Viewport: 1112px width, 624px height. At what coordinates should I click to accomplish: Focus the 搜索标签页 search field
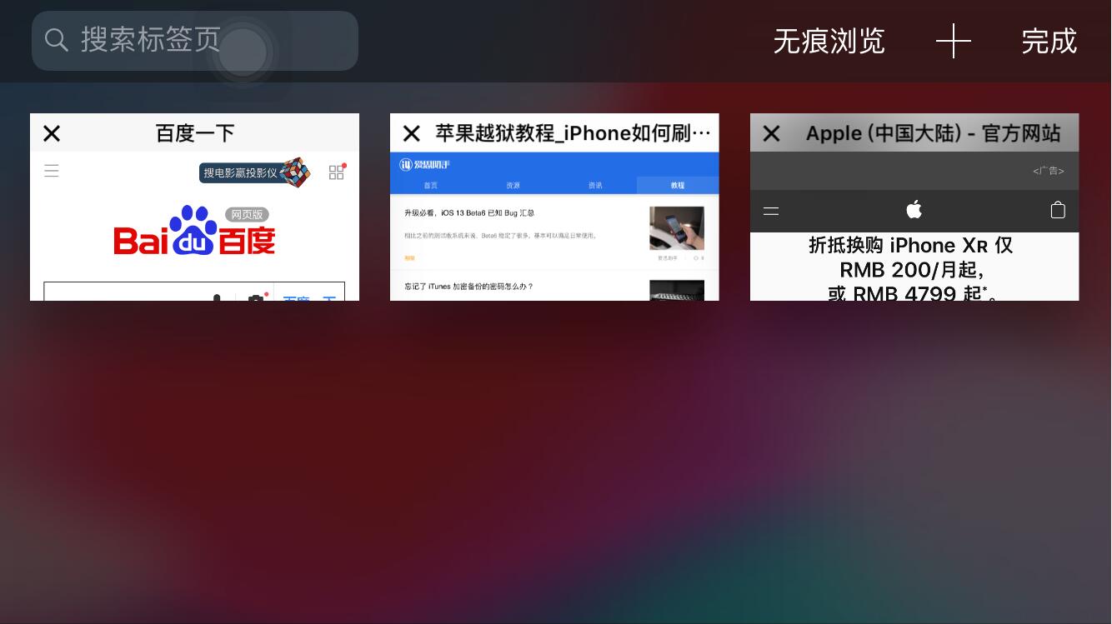195,41
